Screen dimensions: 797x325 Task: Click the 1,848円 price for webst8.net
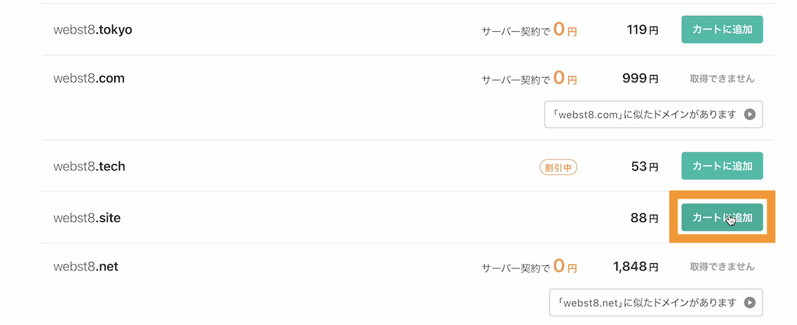point(636,267)
